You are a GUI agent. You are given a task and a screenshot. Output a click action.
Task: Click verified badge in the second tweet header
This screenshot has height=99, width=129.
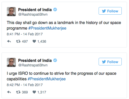(55, 60)
